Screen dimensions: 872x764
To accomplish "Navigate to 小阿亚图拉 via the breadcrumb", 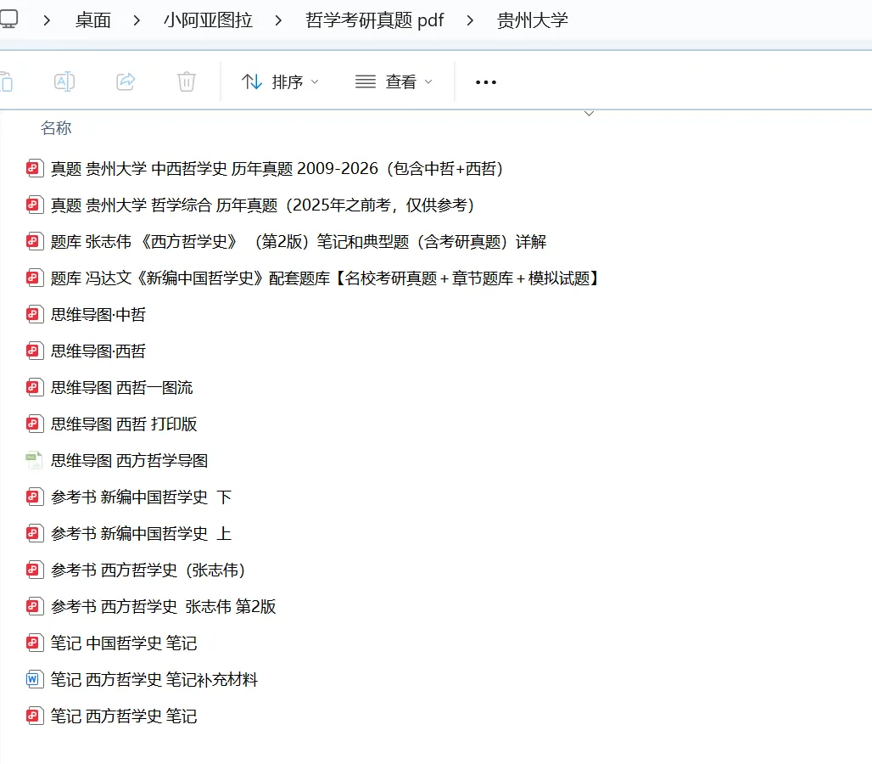I will [206, 20].
